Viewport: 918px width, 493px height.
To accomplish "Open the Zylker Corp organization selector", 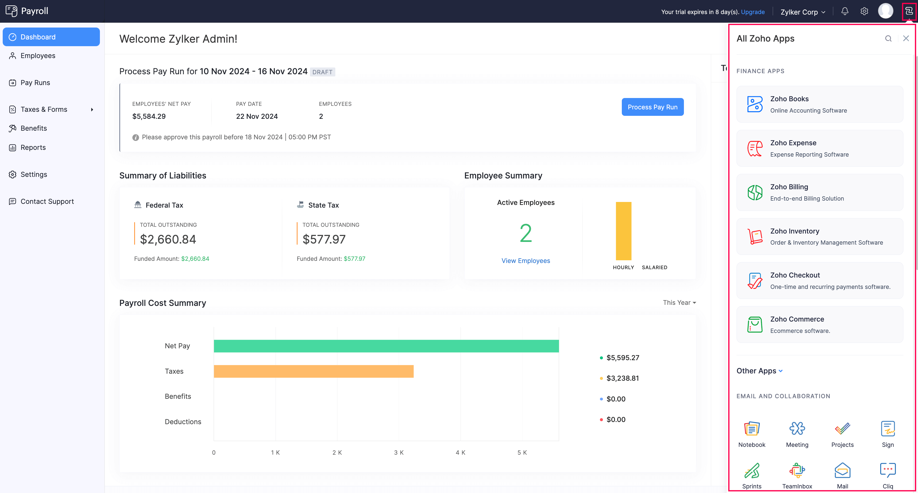I will (x=802, y=11).
